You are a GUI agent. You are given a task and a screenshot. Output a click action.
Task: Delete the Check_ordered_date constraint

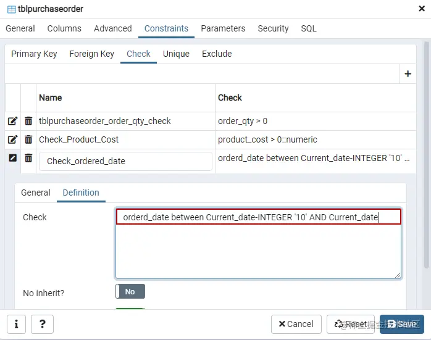pyautogui.click(x=28, y=158)
